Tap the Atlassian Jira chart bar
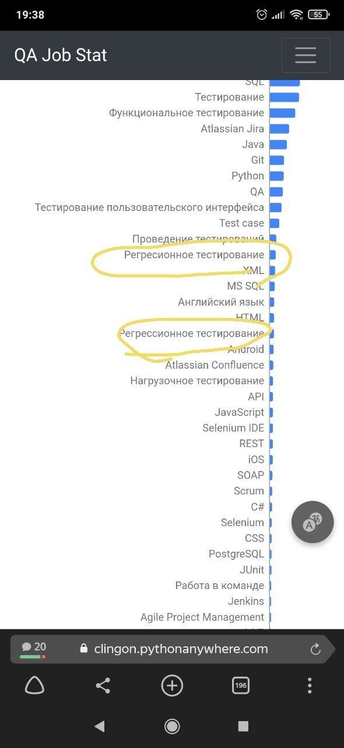Screen dimensions: 344x748 pyautogui.click(x=279, y=129)
